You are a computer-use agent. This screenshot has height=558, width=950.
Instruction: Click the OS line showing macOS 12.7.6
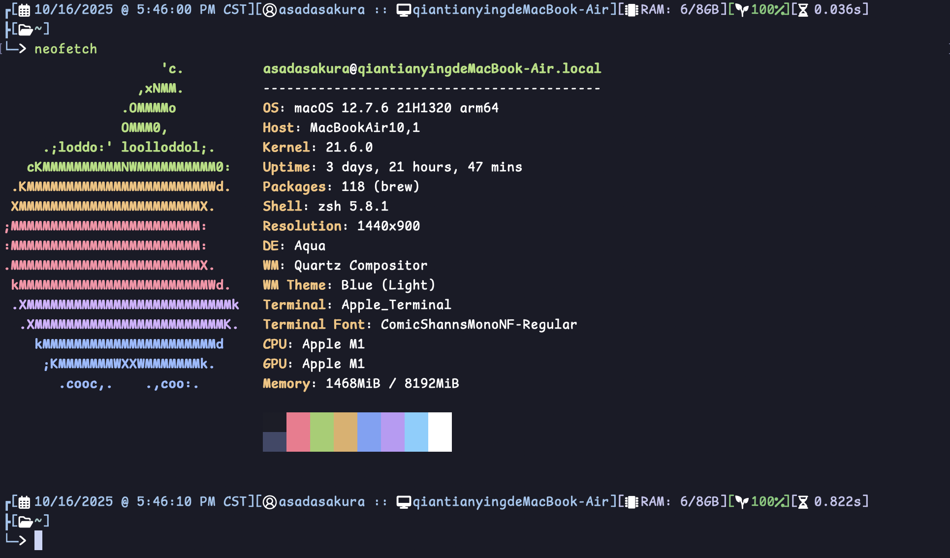click(x=380, y=108)
